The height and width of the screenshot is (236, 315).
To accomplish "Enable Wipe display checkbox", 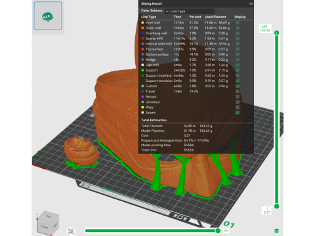I will pyautogui.click(x=238, y=108).
